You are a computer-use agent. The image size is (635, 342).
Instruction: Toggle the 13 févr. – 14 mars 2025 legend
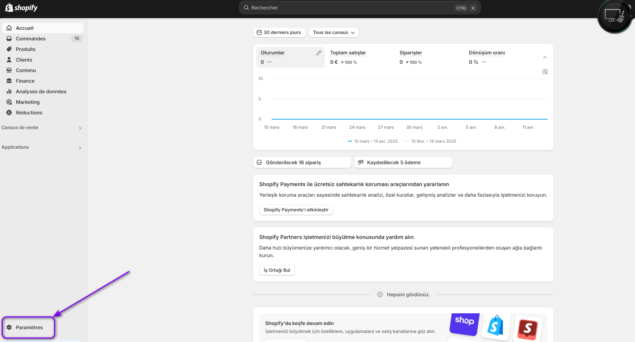tap(430, 141)
